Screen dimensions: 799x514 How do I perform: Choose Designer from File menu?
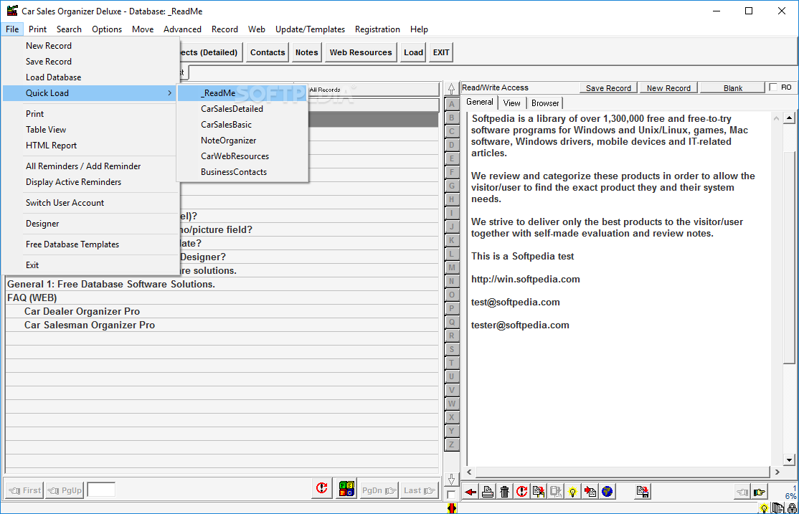91,223
